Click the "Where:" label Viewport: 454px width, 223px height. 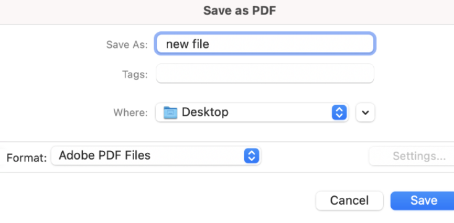pos(131,113)
